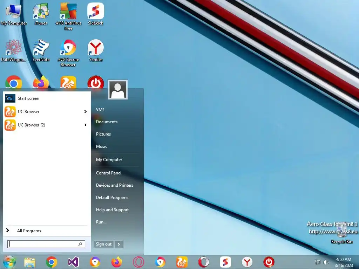Click the search magnifier icon

tap(80, 244)
